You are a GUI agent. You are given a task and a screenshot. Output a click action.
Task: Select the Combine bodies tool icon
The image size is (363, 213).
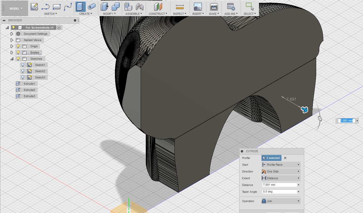tap(115, 7)
